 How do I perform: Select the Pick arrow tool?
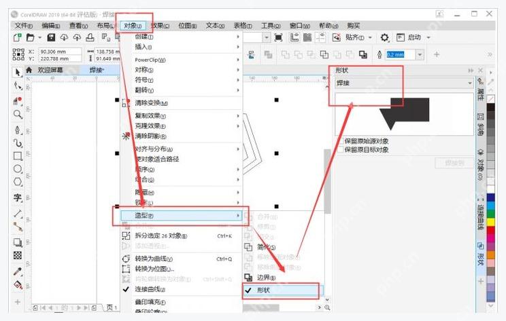[18, 72]
